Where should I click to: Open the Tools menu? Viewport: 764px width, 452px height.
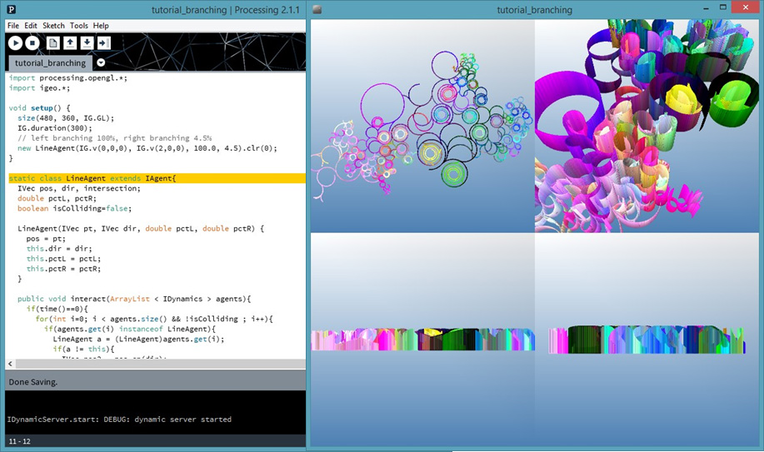coord(78,26)
